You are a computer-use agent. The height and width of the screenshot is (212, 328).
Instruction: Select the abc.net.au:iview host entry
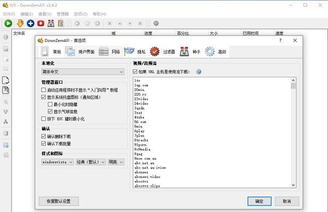pyautogui.click(x=150, y=168)
